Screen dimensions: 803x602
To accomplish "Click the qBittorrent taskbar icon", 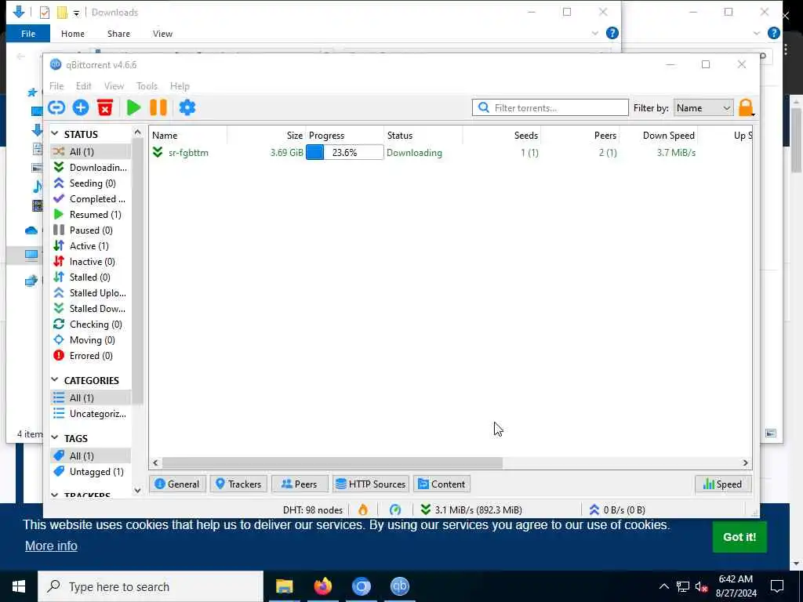I will click(x=399, y=586).
